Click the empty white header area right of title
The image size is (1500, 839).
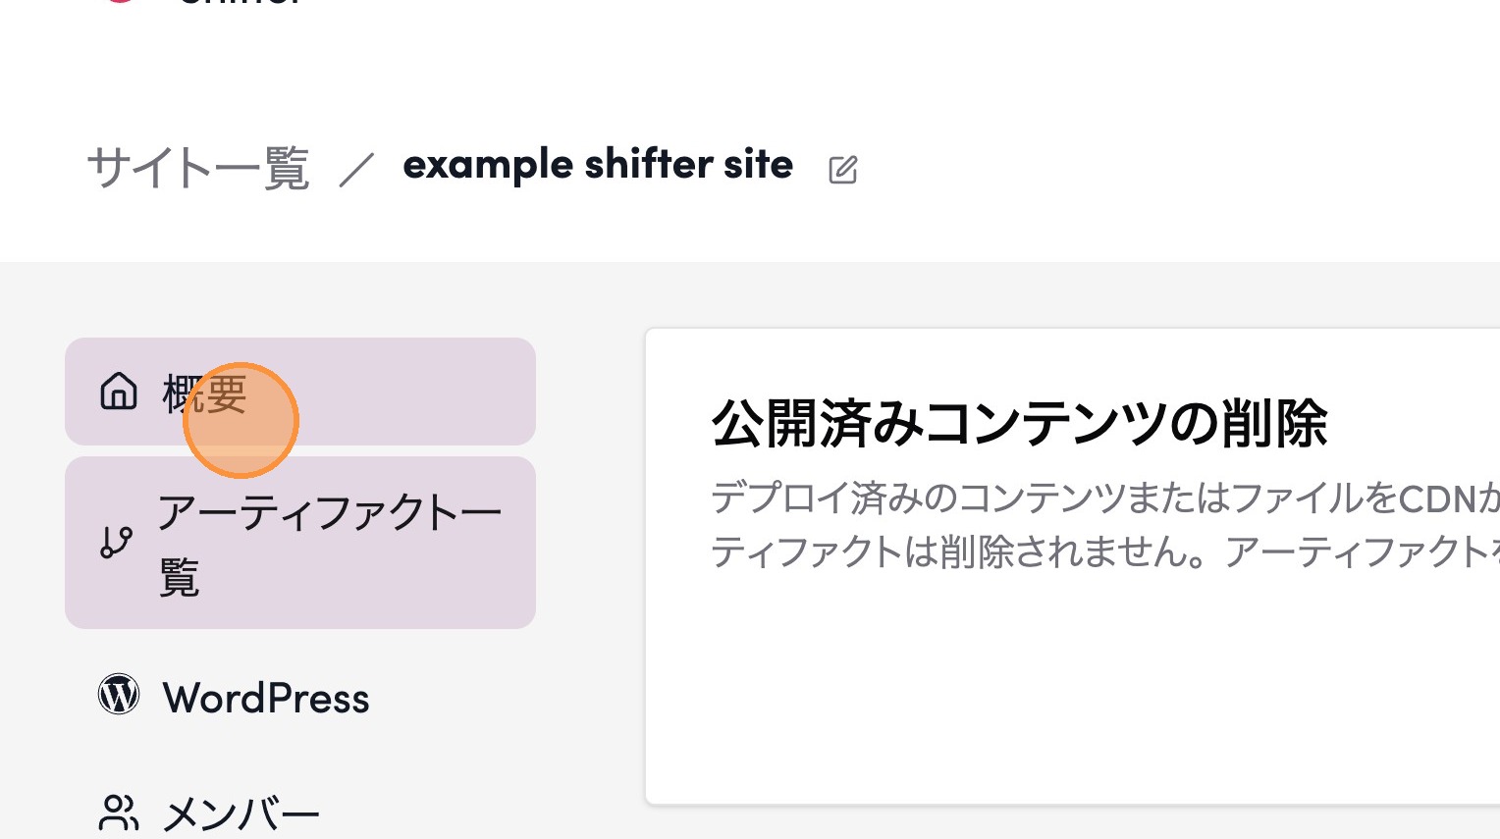[x=1178, y=167]
